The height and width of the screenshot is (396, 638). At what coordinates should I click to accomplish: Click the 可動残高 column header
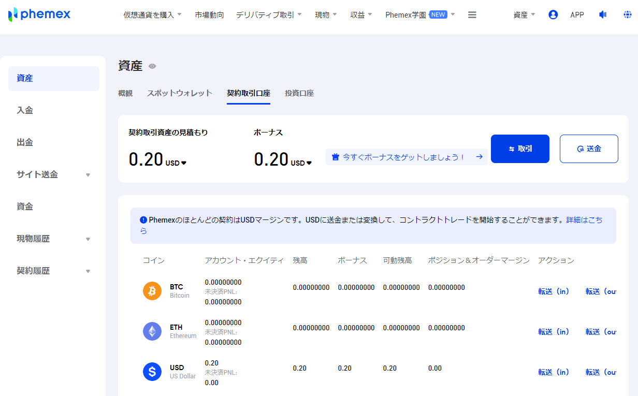tap(398, 260)
